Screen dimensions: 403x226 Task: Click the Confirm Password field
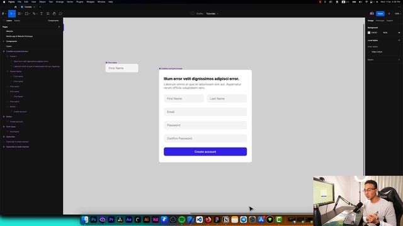[x=205, y=138]
